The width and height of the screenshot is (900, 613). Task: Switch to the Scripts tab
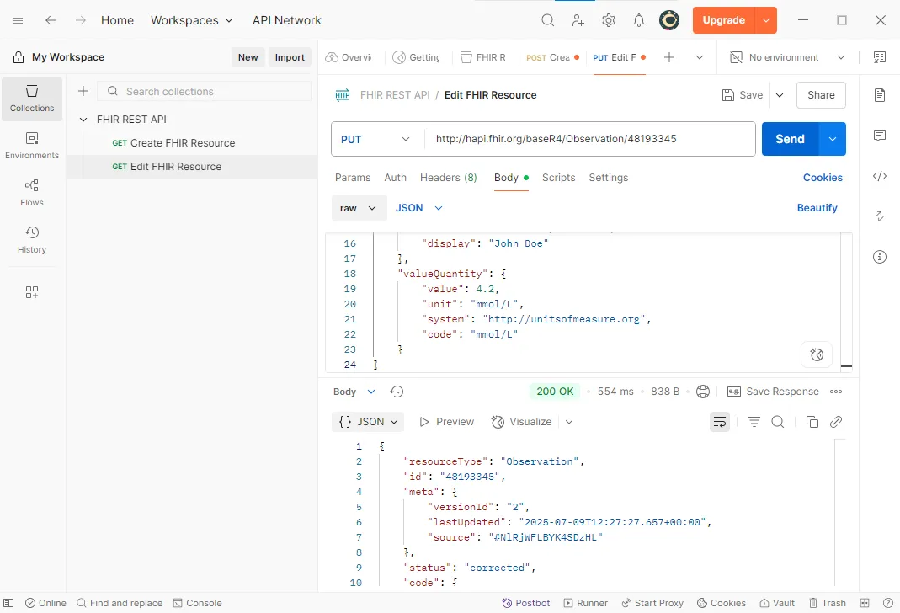click(x=558, y=178)
